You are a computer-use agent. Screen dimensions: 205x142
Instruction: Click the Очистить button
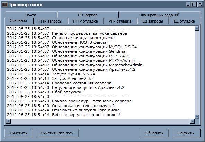[x=18, y=133]
